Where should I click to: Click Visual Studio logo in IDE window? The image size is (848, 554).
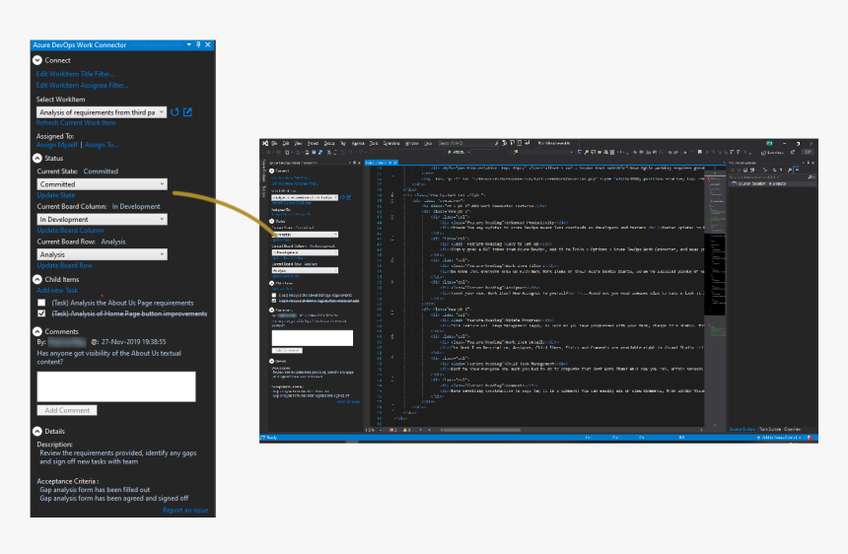[x=265, y=143]
